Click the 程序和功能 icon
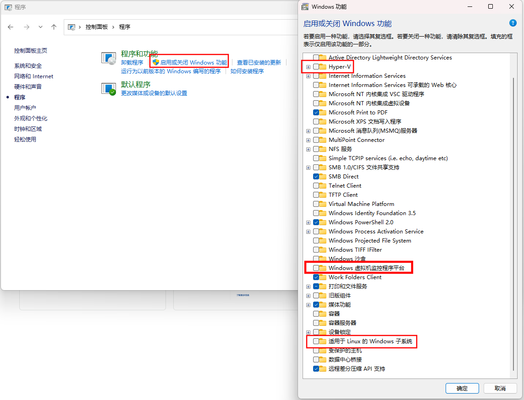The image size is (524, 400). click(109, 58)
